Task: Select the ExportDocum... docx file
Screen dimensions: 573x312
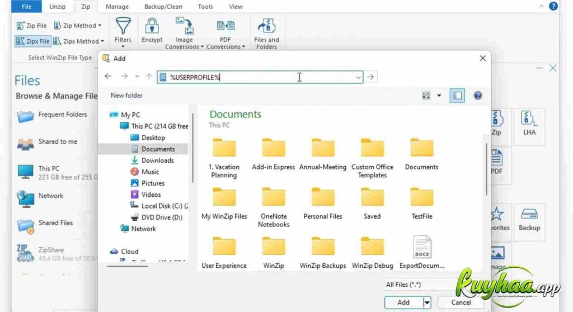Action: point(422,252)
